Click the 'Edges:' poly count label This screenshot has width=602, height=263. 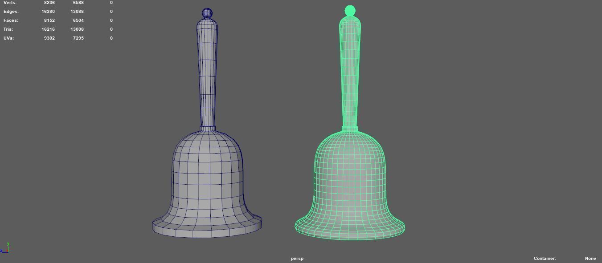click(x=11, y=12)
